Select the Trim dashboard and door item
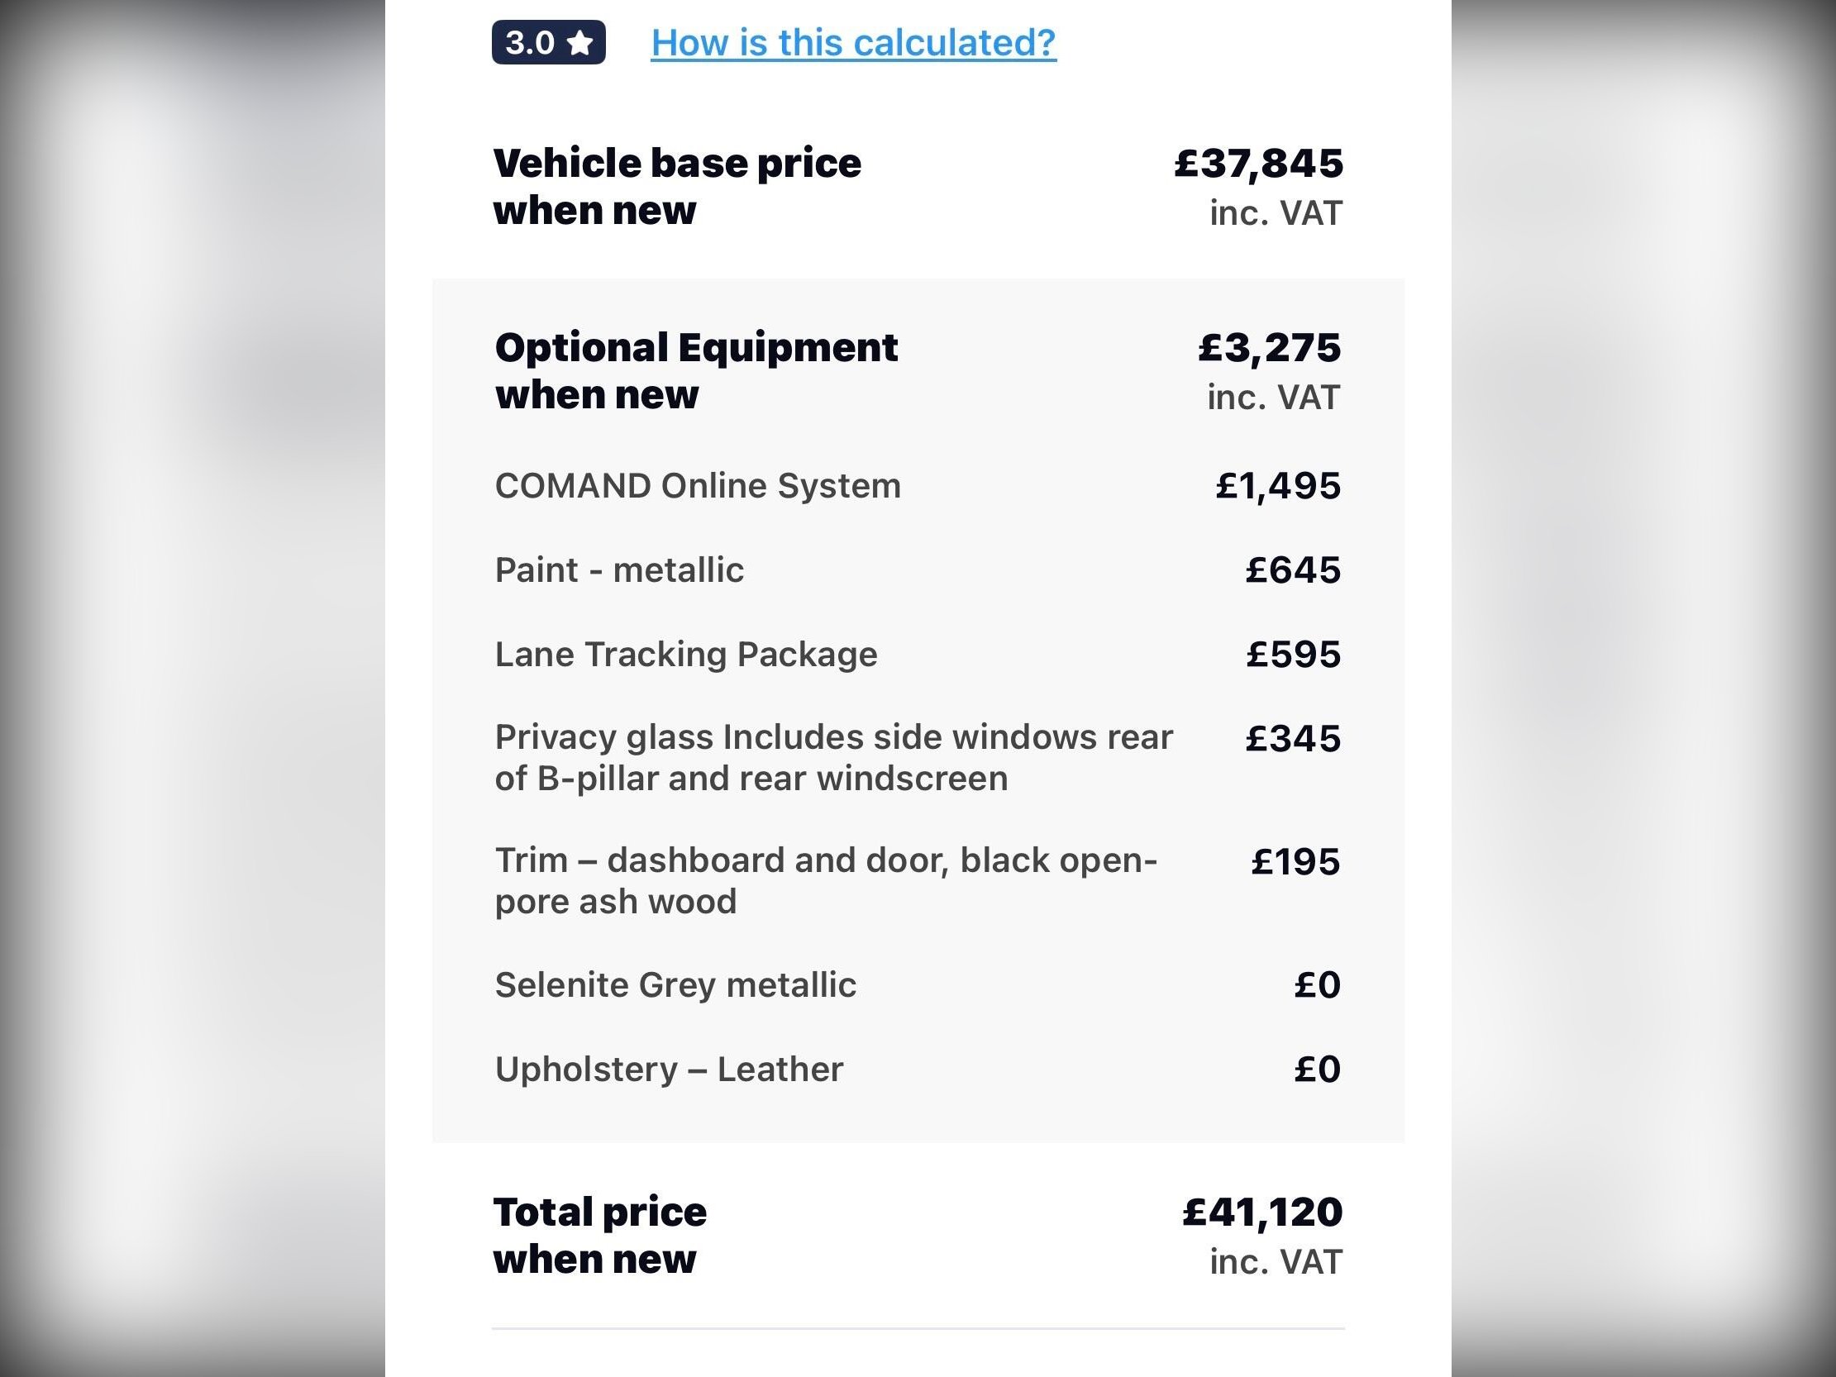The width and height of the screenshot is (1836, 1377). tap(825, 879)
